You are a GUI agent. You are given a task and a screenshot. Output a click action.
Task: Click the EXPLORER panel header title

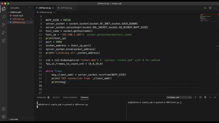click(14, 8)
